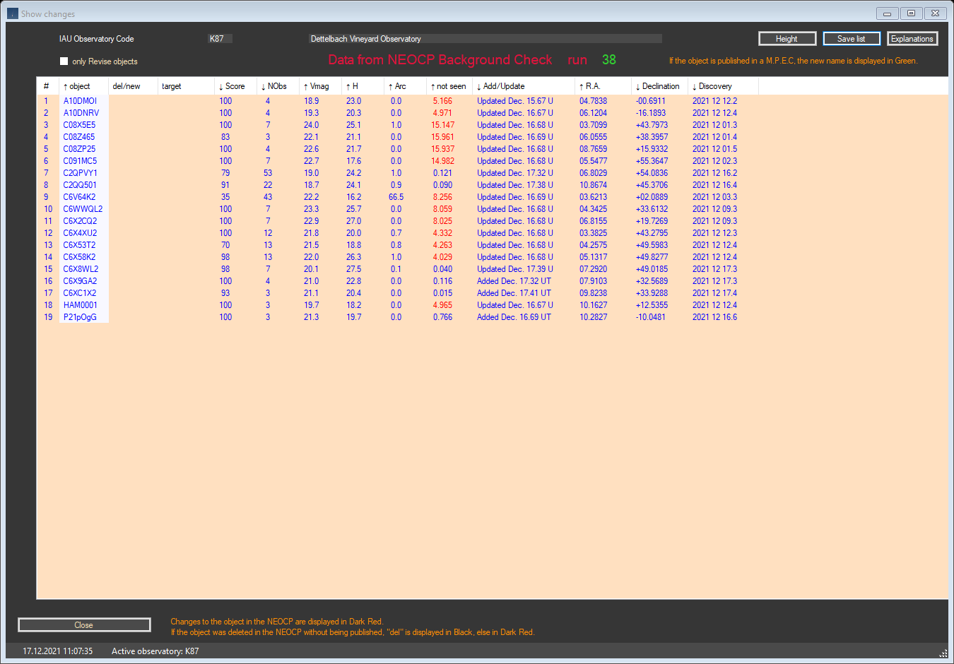The image size is (954, 664).
Task: Click the run number 38
Action: [x=609, y=60]
